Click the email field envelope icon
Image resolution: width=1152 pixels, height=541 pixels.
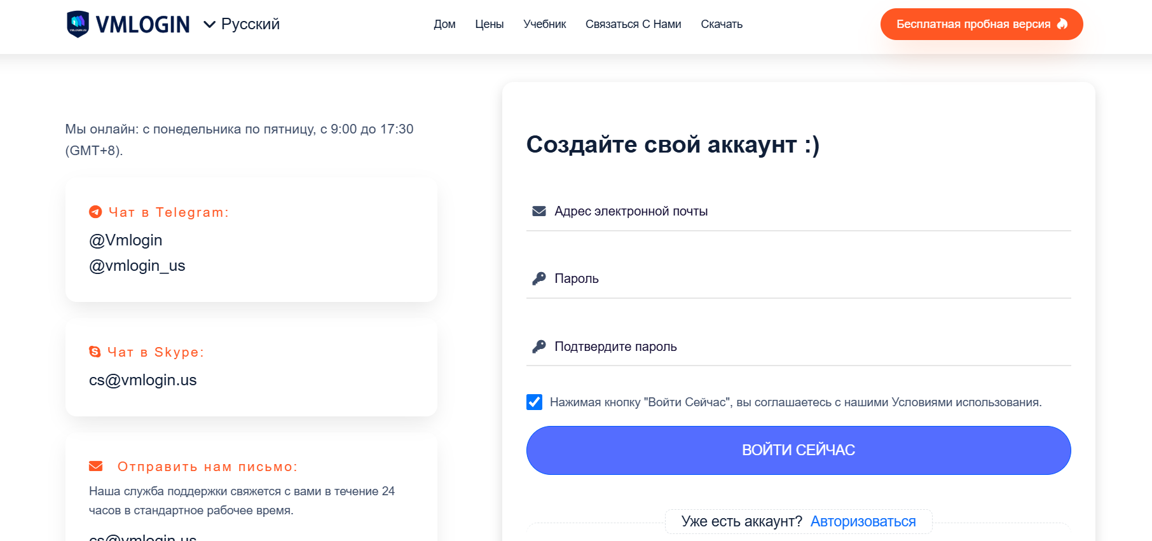pyautogui.click(x=539, y=211)
